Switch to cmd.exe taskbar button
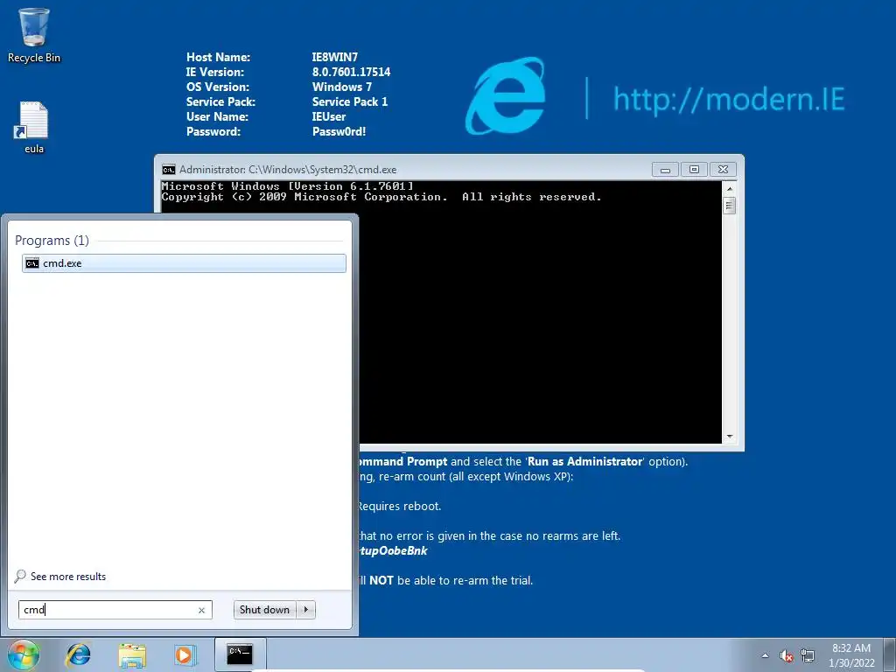Screen dimensions: 896x672 point(240,654)
